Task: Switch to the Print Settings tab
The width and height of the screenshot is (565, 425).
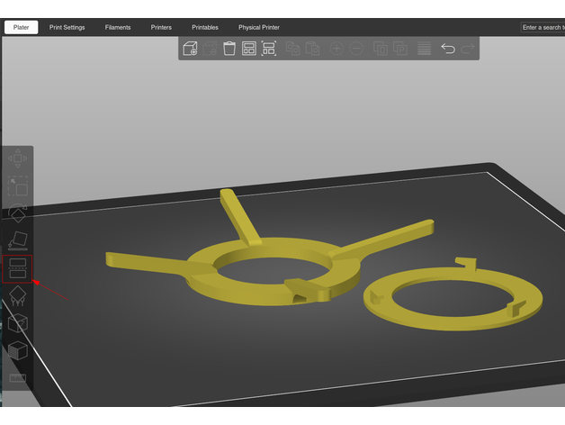Action: (67, 28)
